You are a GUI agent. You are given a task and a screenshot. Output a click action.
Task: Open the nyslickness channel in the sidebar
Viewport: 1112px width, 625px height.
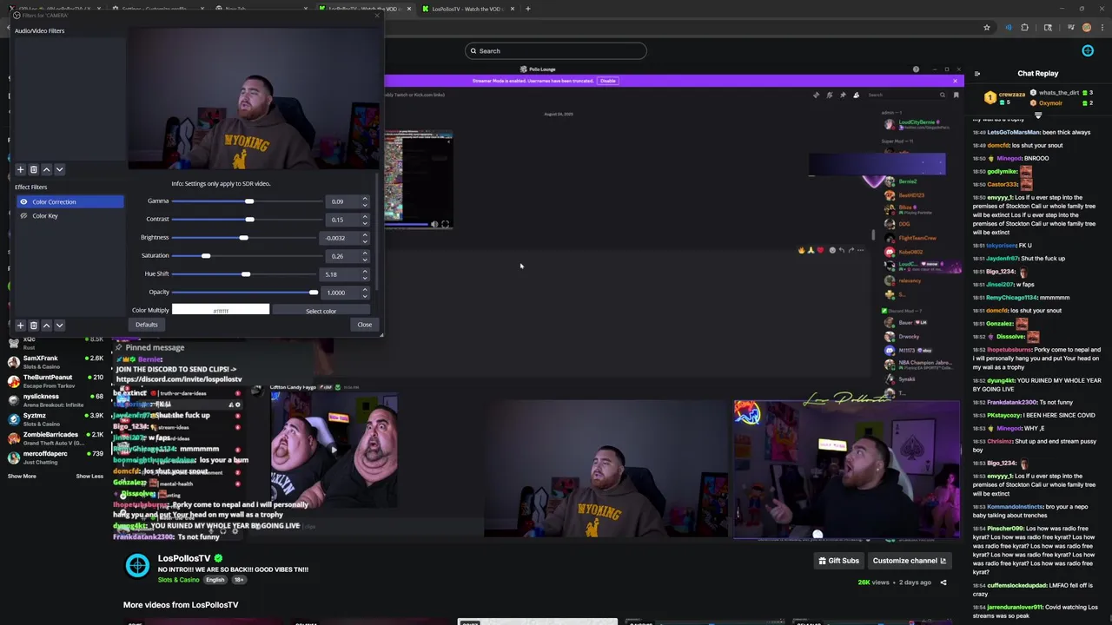(54, 399)
